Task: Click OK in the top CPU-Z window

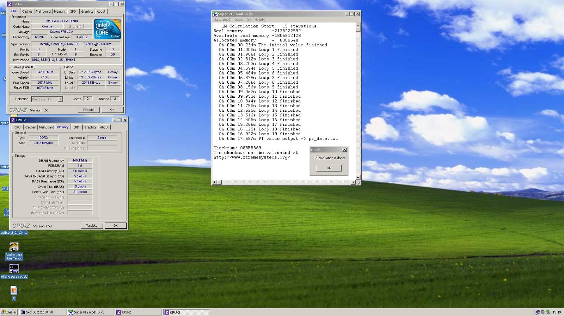Action: point(112,110)
